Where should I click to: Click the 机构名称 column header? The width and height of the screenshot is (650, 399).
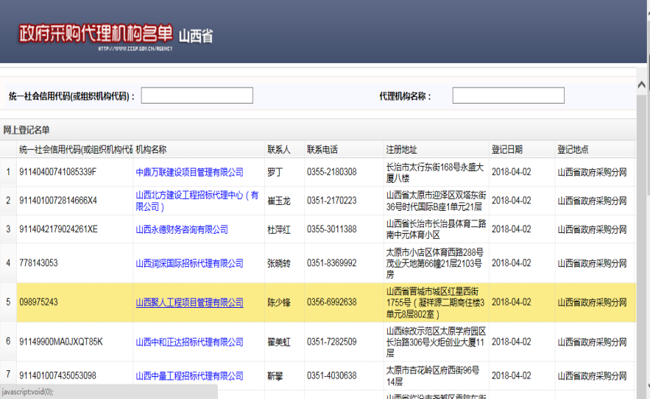(151, 149)
